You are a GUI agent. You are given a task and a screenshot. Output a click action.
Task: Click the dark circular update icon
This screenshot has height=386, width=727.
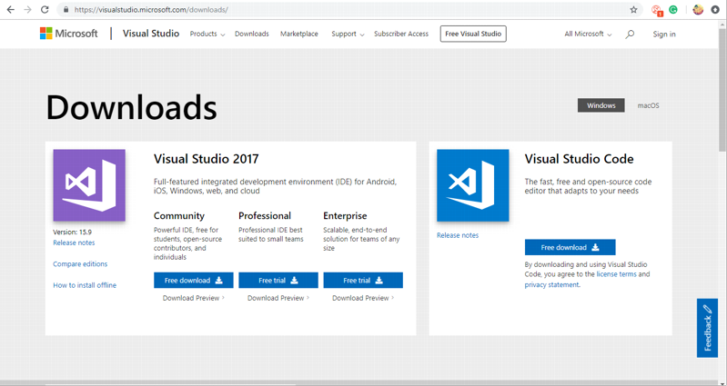coord(715,9)
